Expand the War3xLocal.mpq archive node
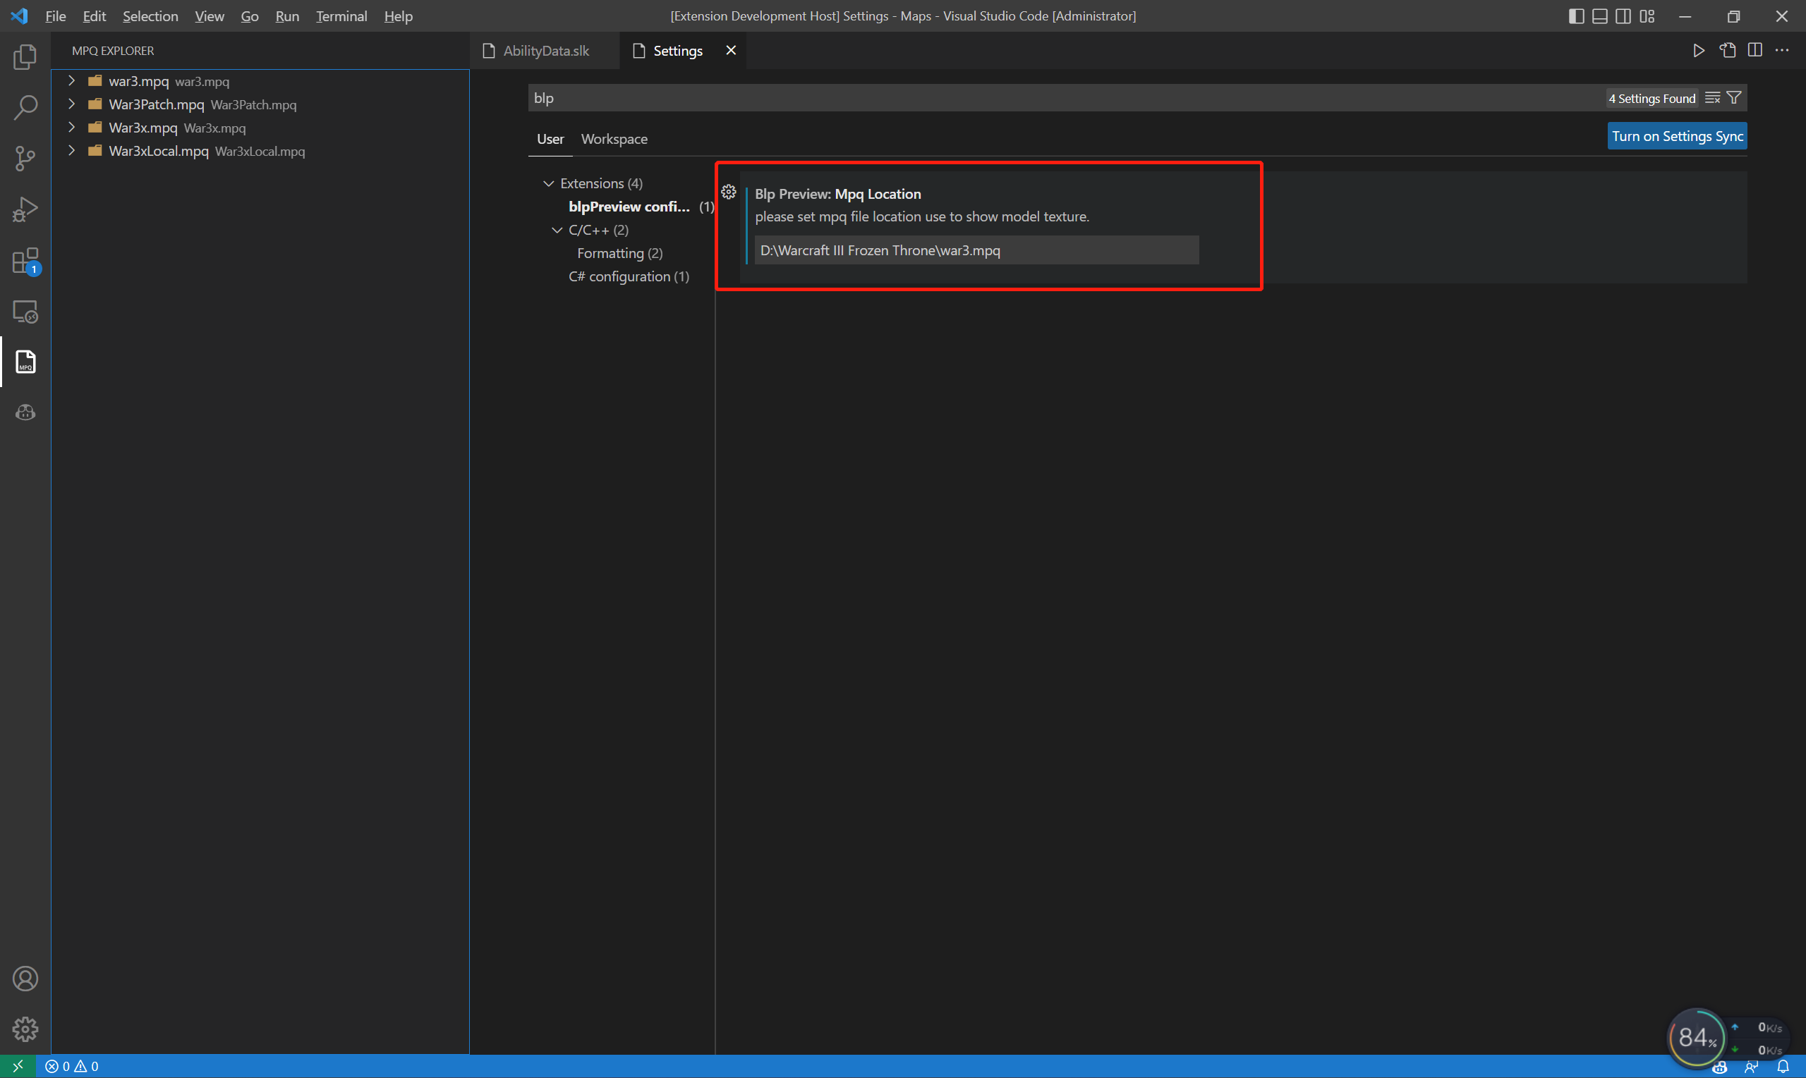Screen dimensions: 1806x1078 click(71, 150)
